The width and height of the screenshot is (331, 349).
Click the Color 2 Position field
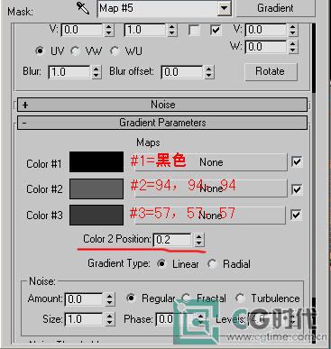pyautogui.click(x=172, y=240)
